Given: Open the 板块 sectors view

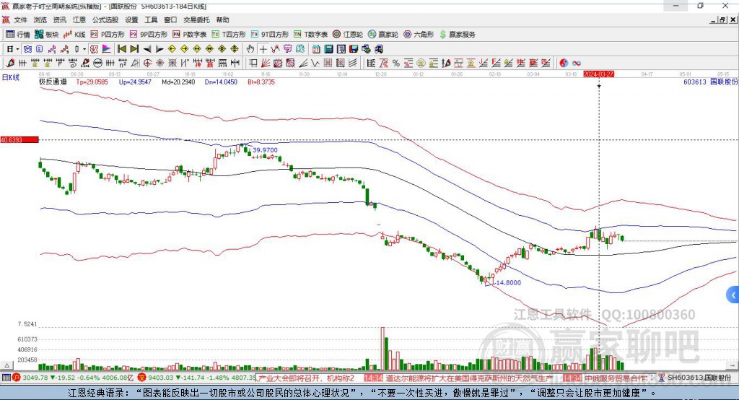Looking at the screenshot, I should pos(47,35).
